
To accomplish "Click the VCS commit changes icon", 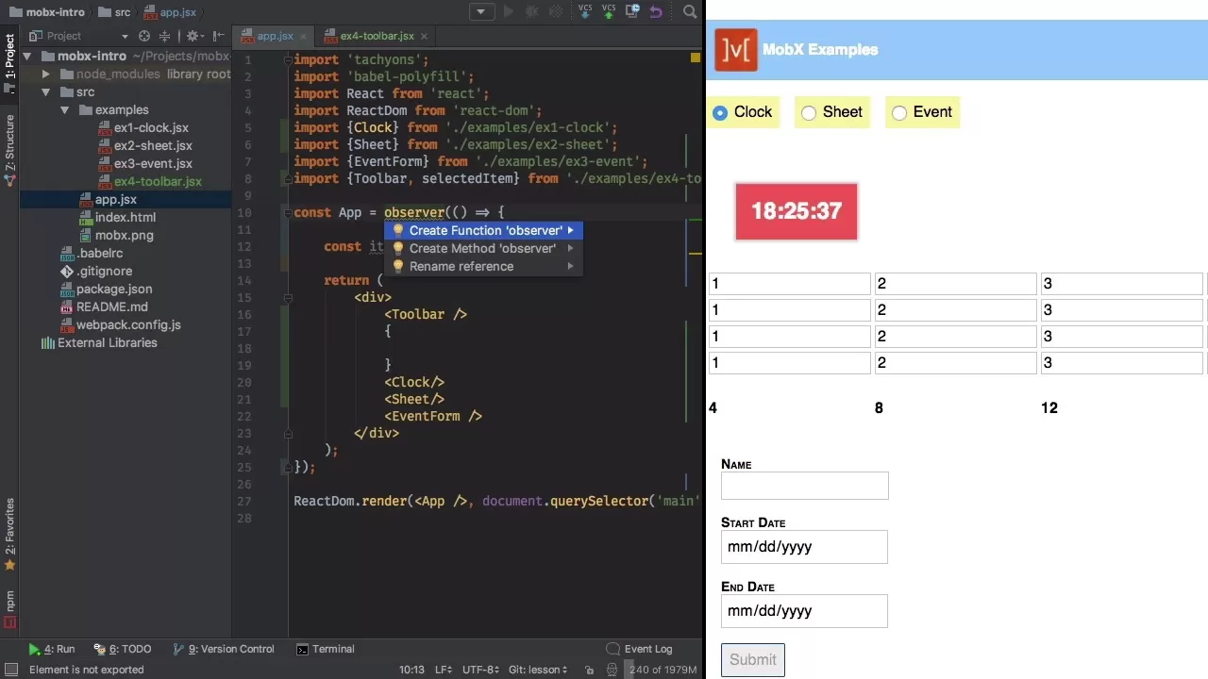I will (609, 11).
